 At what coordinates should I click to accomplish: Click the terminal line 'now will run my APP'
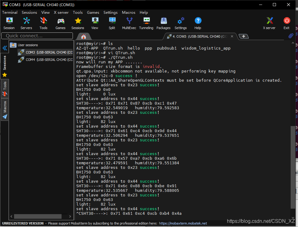[x=109, y=62]
